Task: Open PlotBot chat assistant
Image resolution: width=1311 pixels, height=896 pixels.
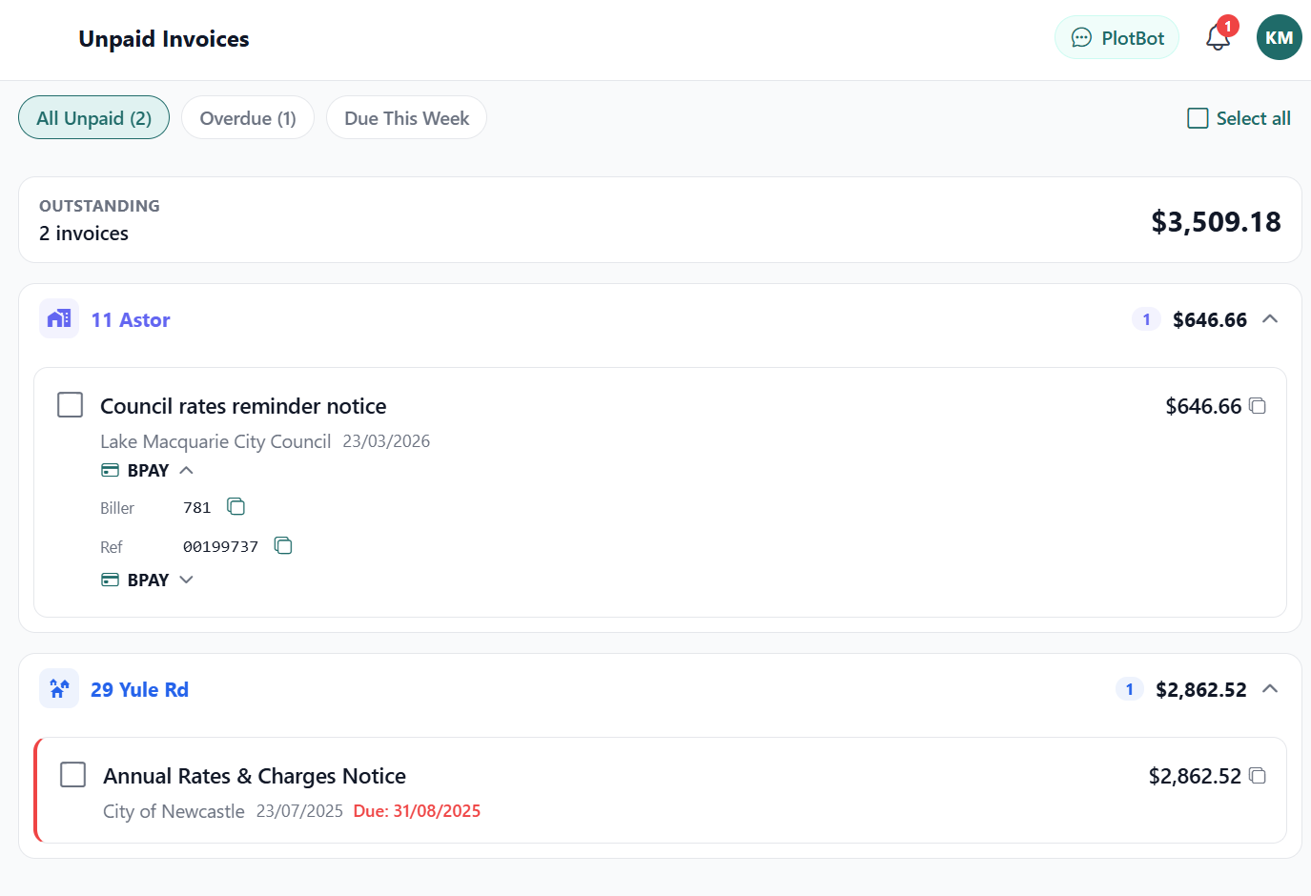Action: pyautogui.click(x=1116, y=38)
